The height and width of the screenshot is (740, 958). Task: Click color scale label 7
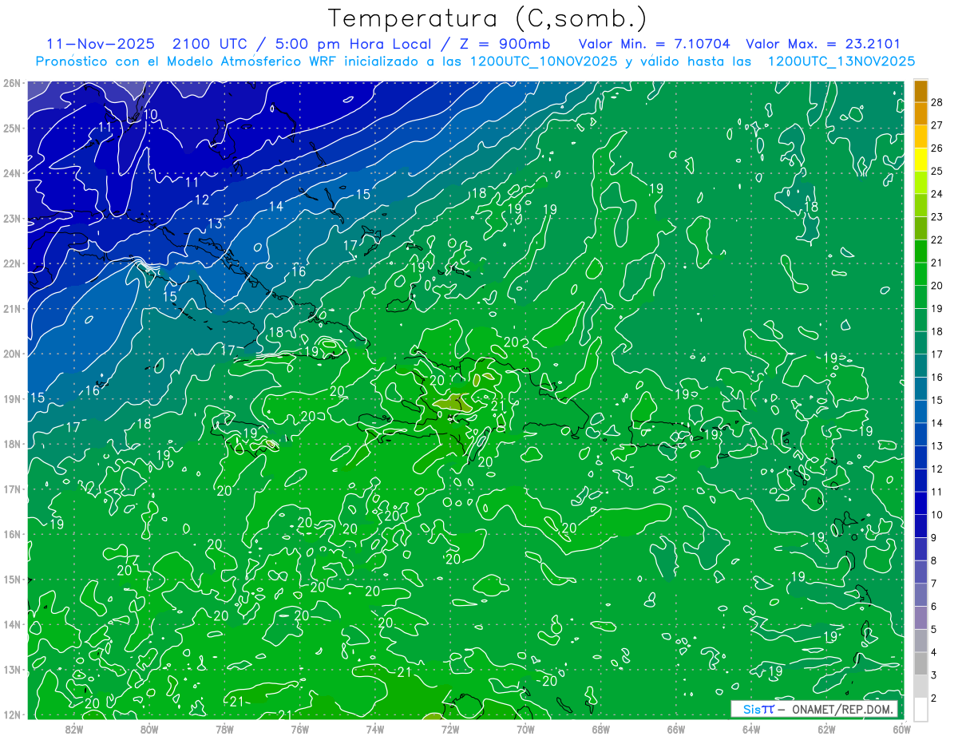pos(934,583)
